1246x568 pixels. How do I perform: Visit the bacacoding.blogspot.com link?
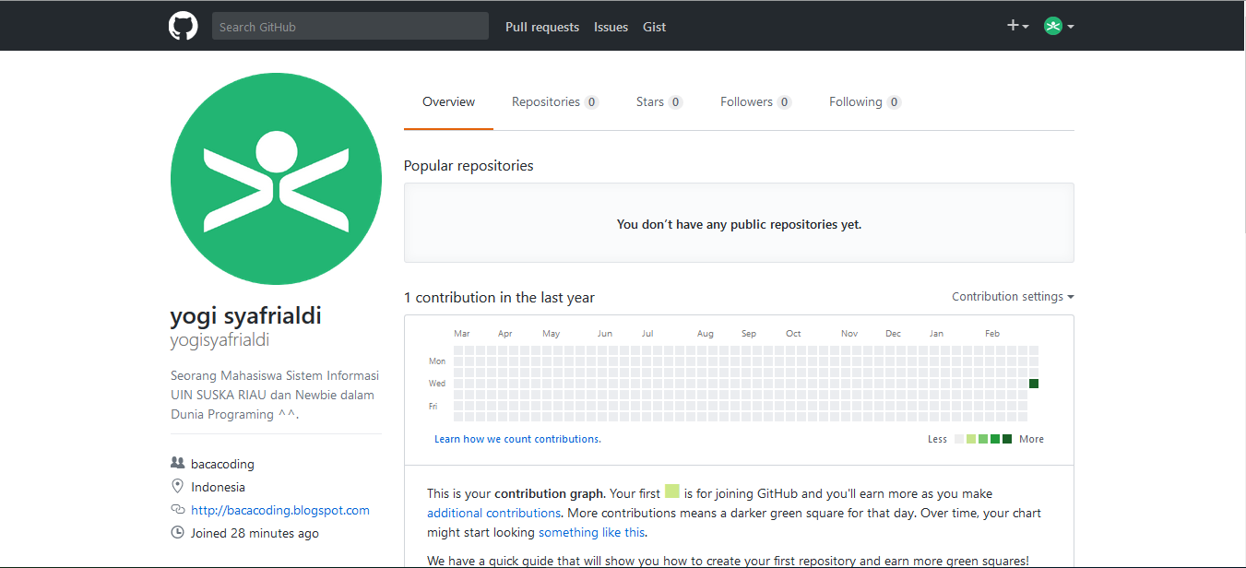280,510
